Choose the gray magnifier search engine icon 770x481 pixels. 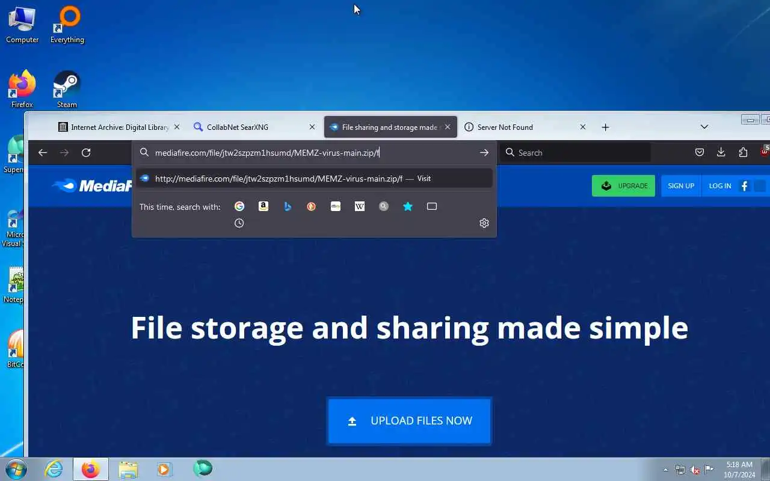click(x=384, y=206)
